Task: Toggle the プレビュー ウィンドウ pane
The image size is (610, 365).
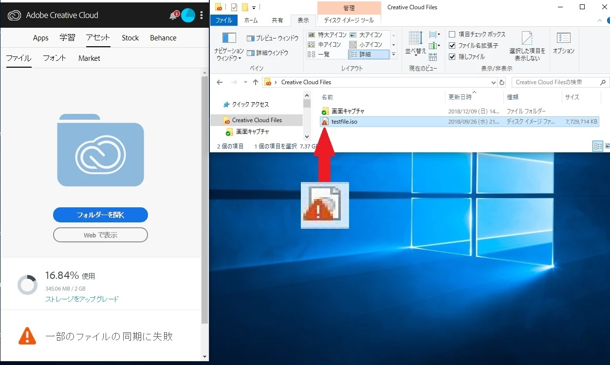Action: 273,38
